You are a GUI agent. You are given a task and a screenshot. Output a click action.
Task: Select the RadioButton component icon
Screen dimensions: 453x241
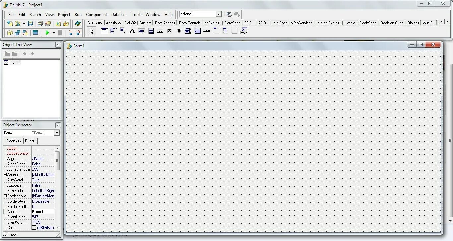click(179, 31)
